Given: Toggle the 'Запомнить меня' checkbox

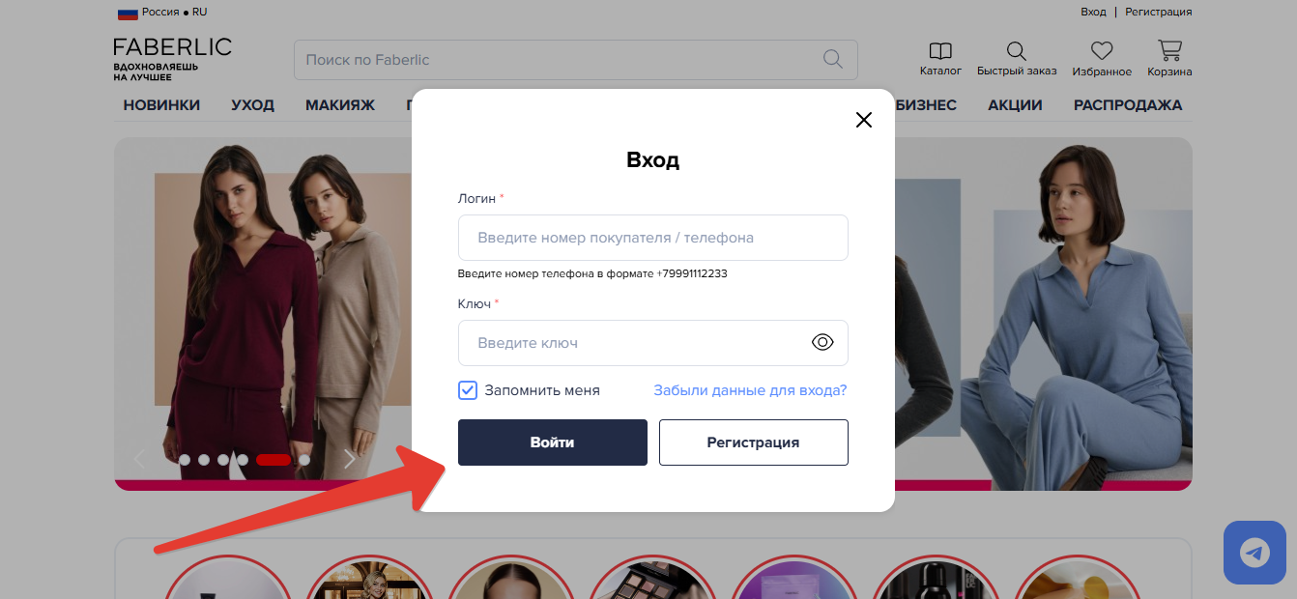Looking at the screenshot, I should [468, 390].
